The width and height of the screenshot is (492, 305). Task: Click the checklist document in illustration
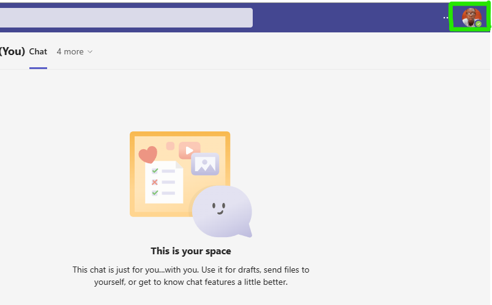coord(164,182)
